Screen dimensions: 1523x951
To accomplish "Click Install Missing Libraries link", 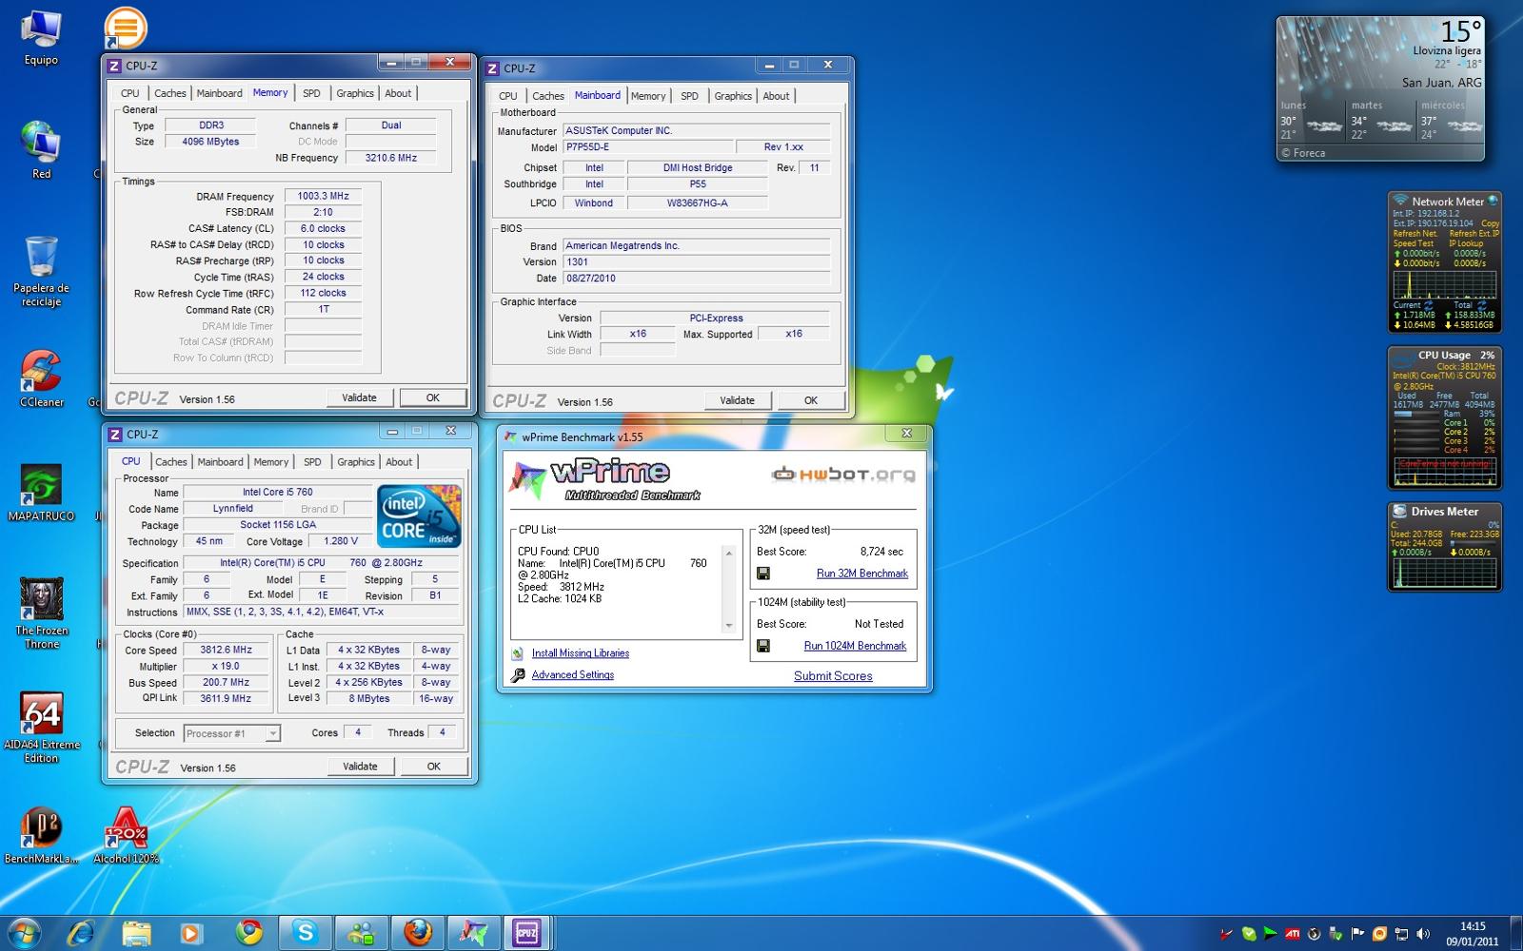I will (580, 653).
